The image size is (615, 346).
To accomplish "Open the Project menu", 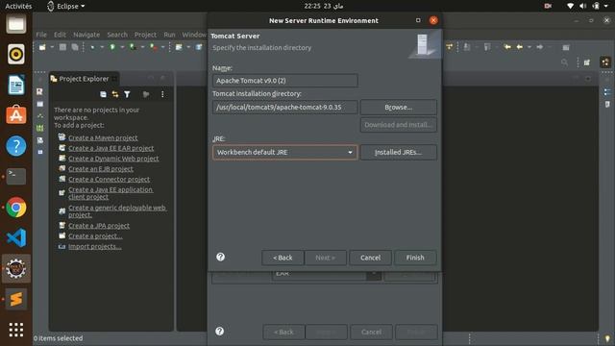I will pyautogui.click(x=145, y=35).
